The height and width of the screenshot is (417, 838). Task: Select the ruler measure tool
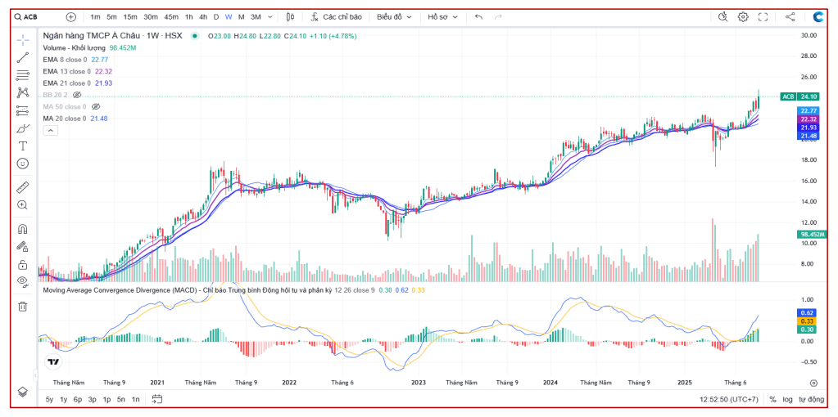click(x=22, y=187)
